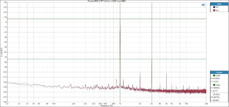Click the blue Ch1 legend color square
The width and height of the screenshot is (229, 107).
pyautogui.click(x=214, y=7)
